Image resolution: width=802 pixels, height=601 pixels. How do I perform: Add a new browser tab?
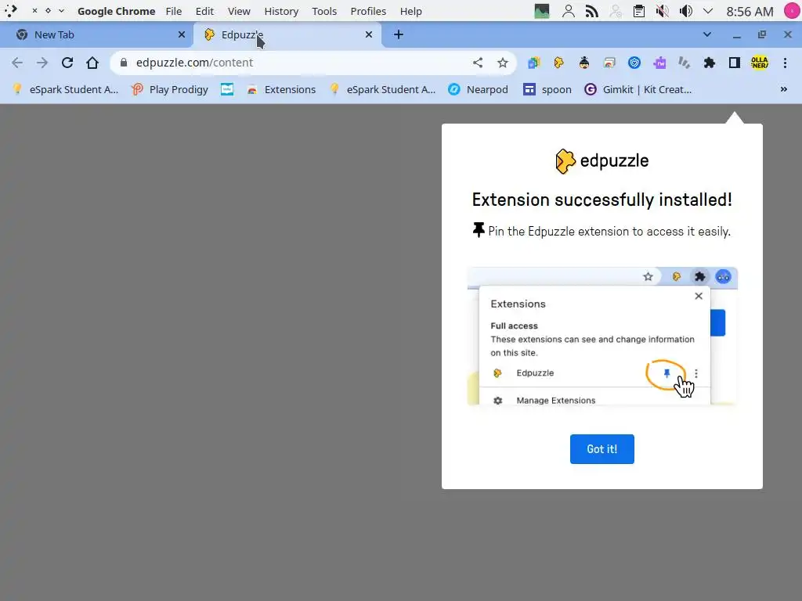coord(399,34)
